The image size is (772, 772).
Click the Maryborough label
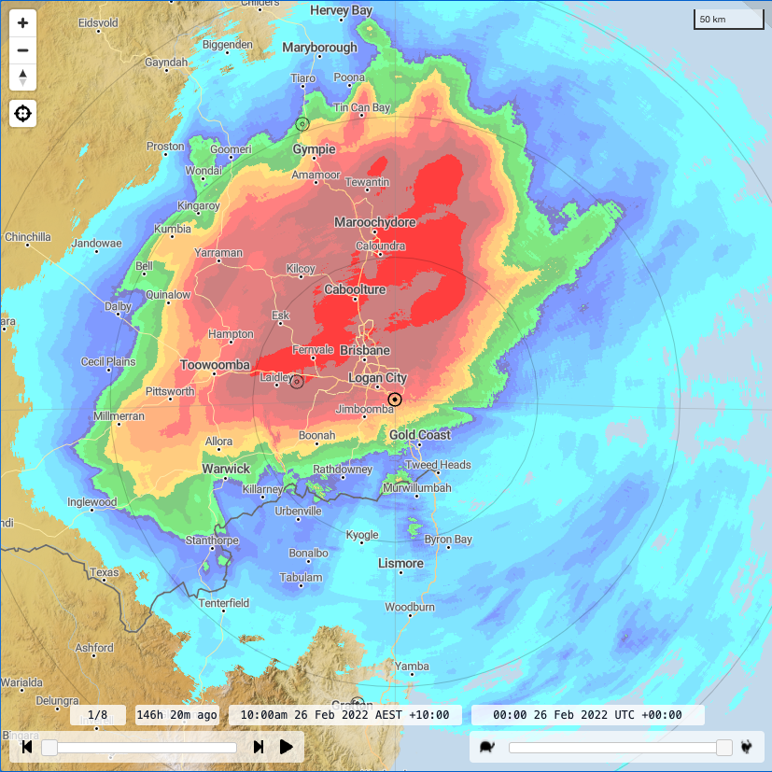(319, 48)
